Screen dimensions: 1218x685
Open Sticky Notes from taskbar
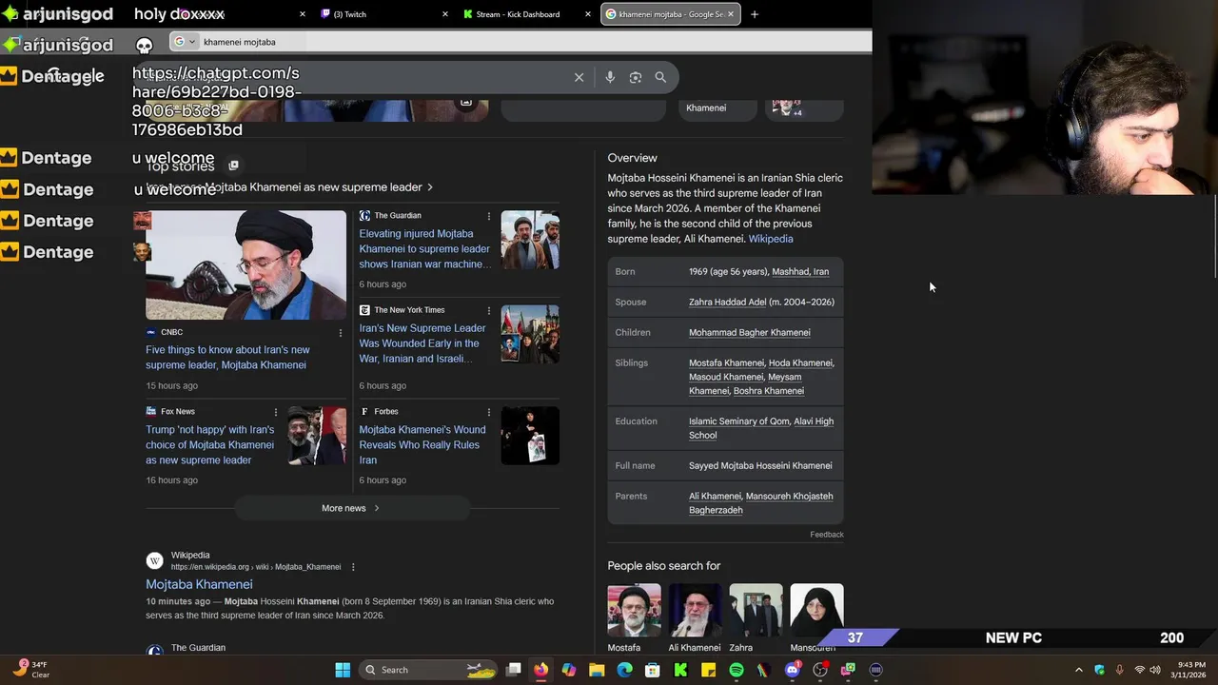coord(708,670)
